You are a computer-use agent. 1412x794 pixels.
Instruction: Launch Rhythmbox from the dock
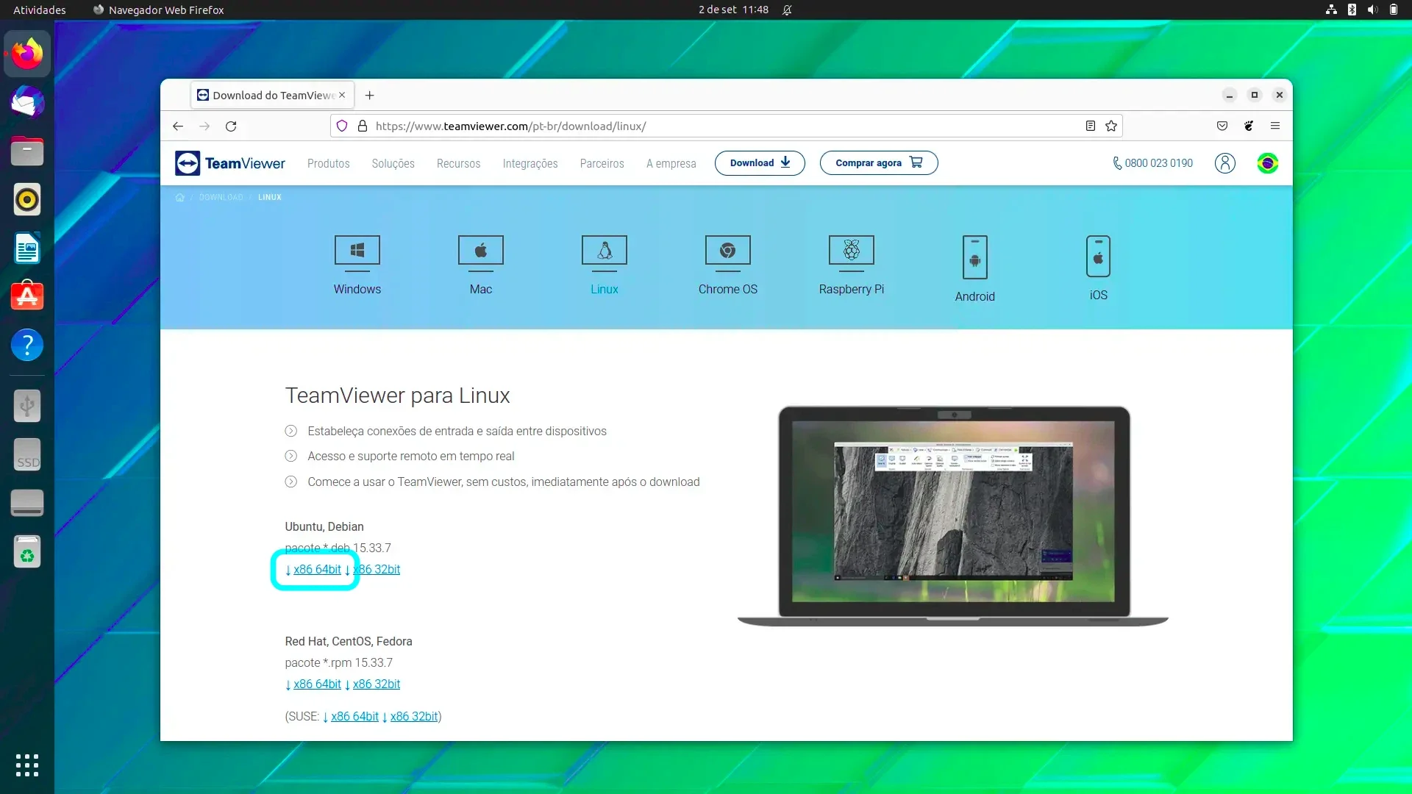[x=27, y=199]
